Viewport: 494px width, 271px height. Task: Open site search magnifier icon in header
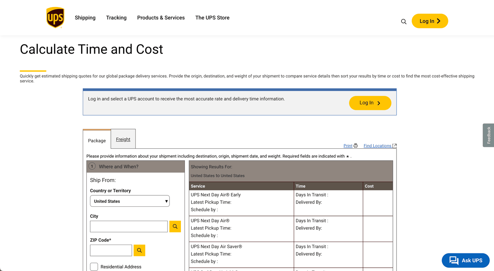click(404, 22)
